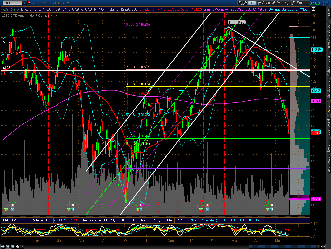Click the Volume 12,695,866 readout
This screenshot has height=249, width=331.
[122, 9]
